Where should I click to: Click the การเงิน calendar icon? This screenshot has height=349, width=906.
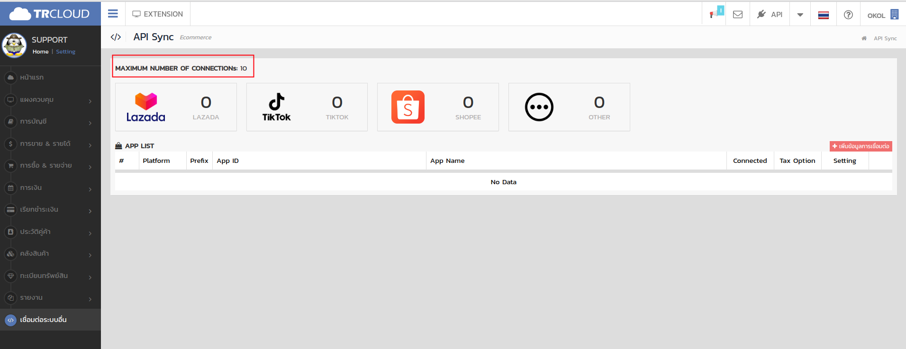click(10, 188)
